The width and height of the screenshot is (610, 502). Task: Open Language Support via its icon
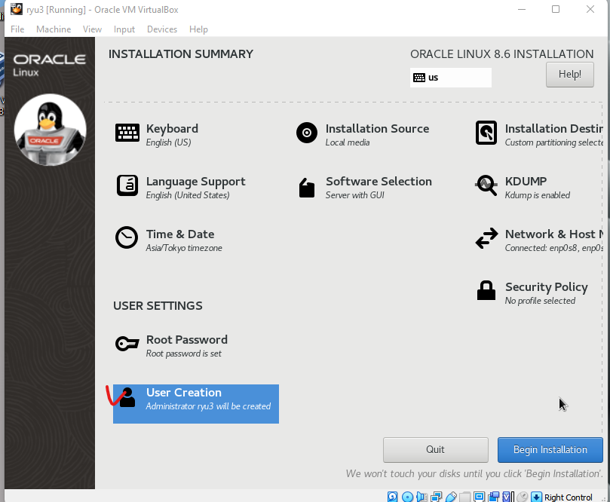click(x=127, y=185)
